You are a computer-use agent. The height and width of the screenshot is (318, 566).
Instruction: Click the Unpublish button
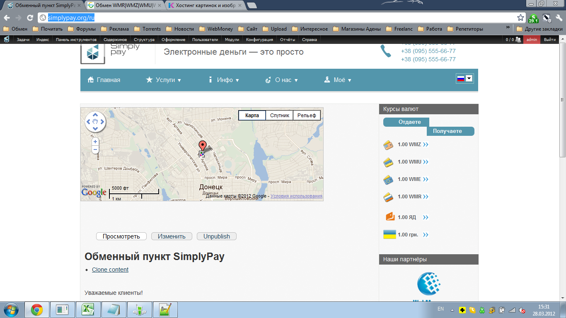[217, 236]
